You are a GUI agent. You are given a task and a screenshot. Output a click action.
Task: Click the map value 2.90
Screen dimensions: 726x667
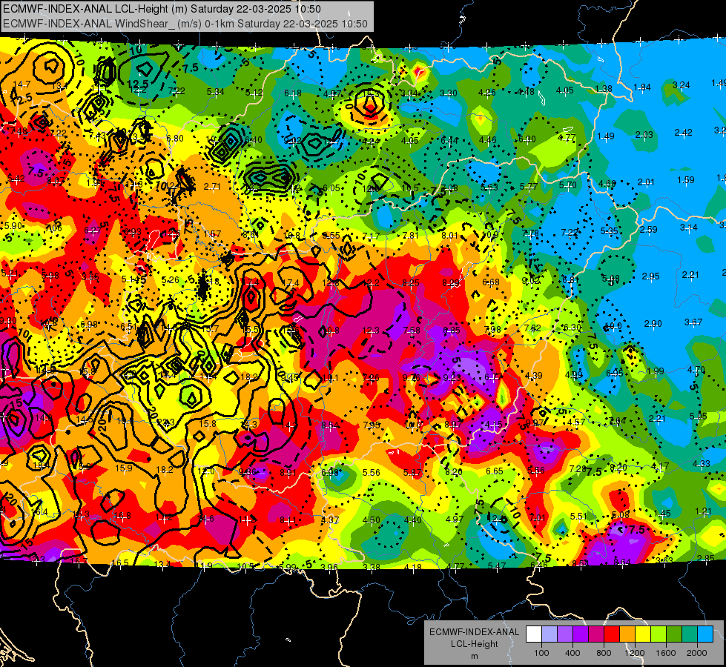[653, 324]
